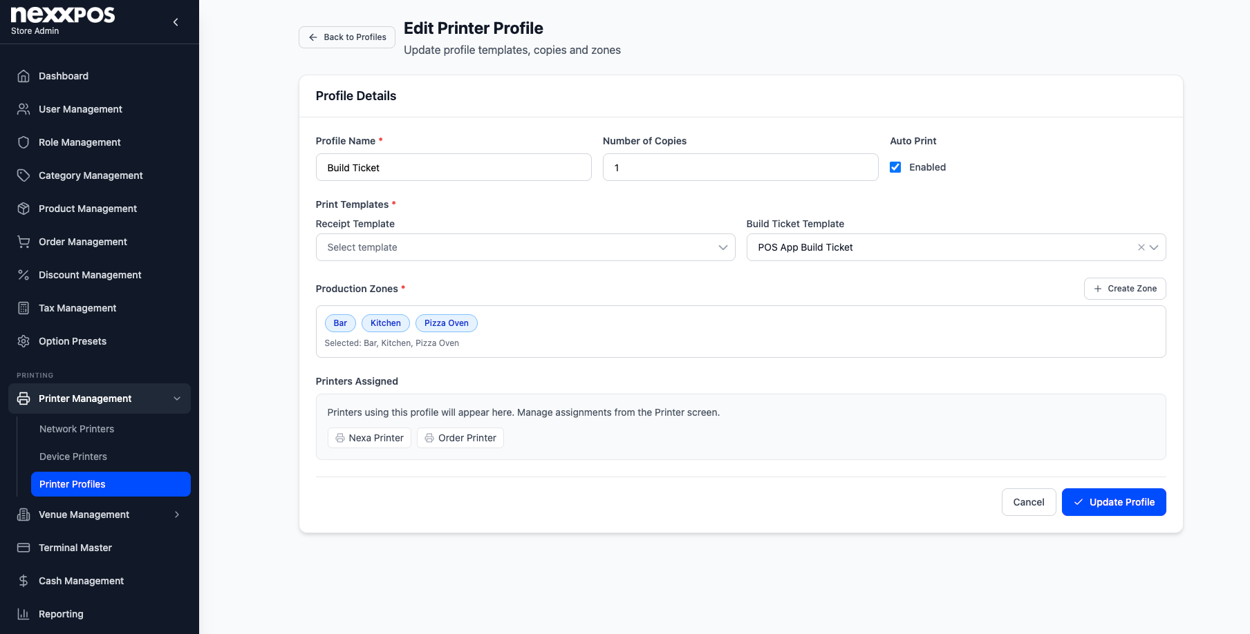1250x634 pixels.
Task: Click Back to Profiles button
Action: tap(347, 37)
